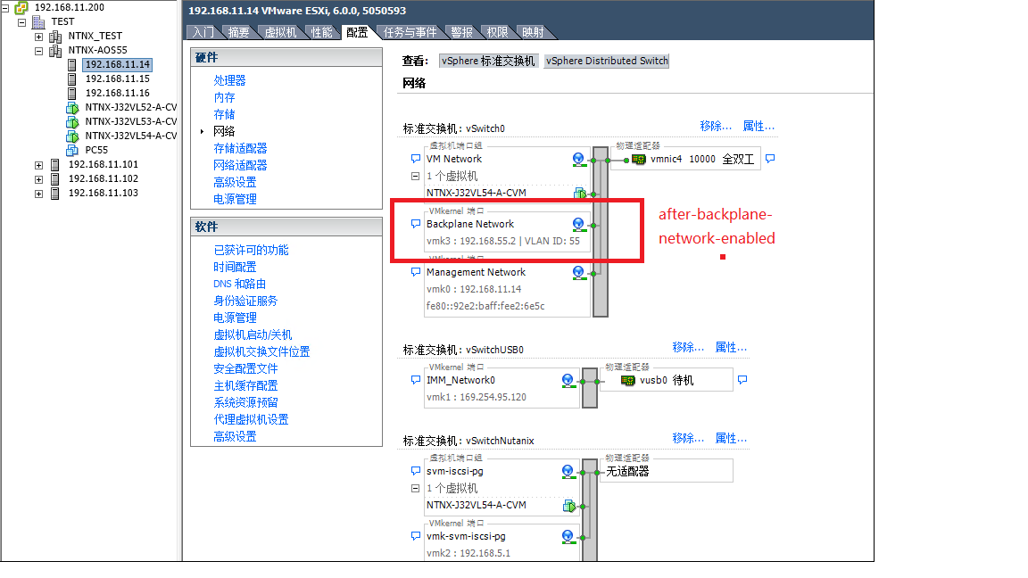
Task: Open the 入门 tab
Action: click(x=203, y=32)
